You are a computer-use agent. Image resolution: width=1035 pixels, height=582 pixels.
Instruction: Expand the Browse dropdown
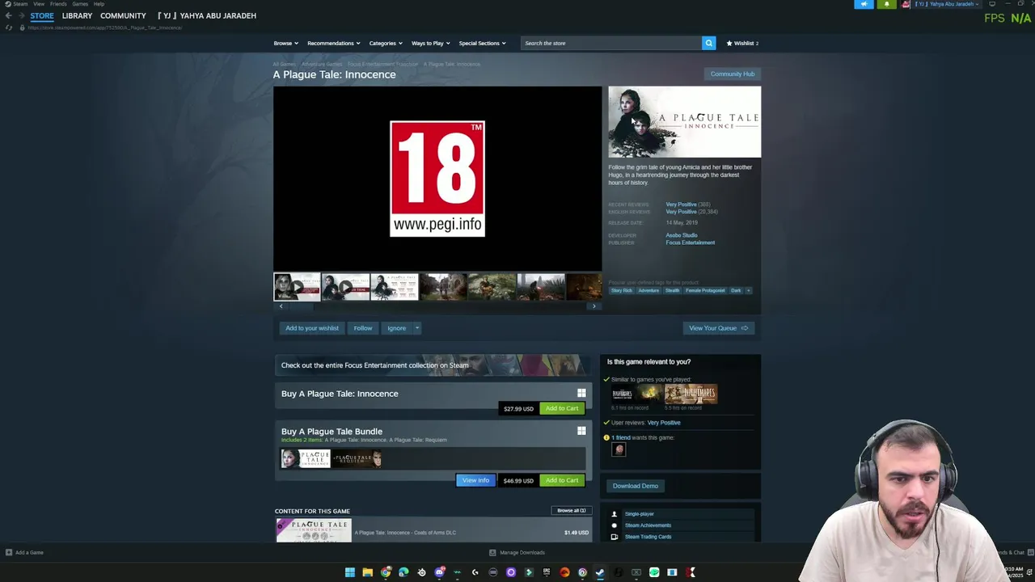point(285,43)
